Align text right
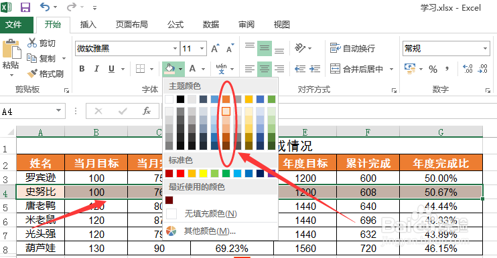This screenshot has height=258, width=497. click(279, 69)
